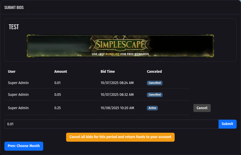Cancel all bids and return funds
241x155 pixels.
120,137
